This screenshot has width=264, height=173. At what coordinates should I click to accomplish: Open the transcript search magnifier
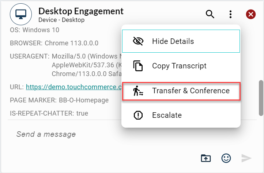210,15
